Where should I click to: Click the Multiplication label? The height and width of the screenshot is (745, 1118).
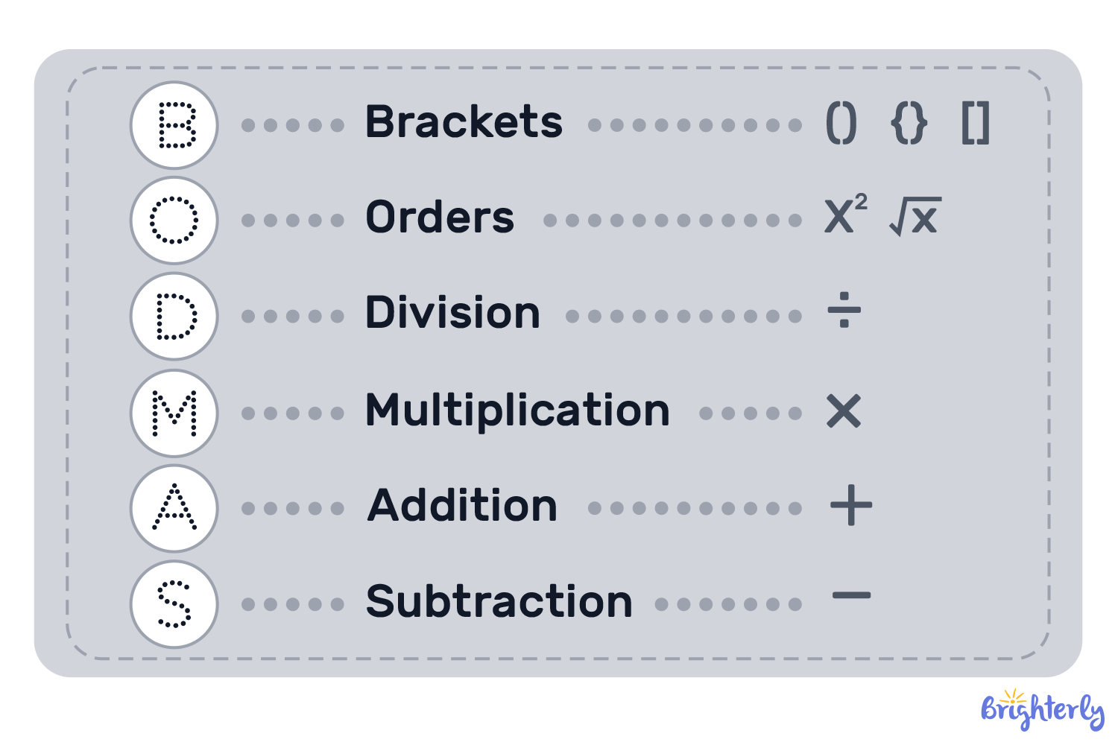518,411
